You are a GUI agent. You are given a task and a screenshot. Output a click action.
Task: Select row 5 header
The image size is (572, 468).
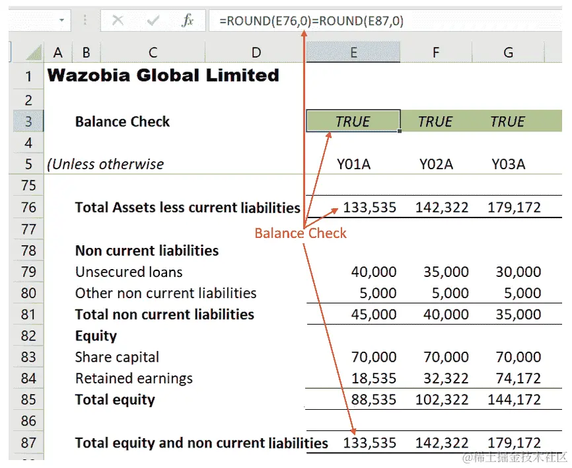click(x=28, y=164)
